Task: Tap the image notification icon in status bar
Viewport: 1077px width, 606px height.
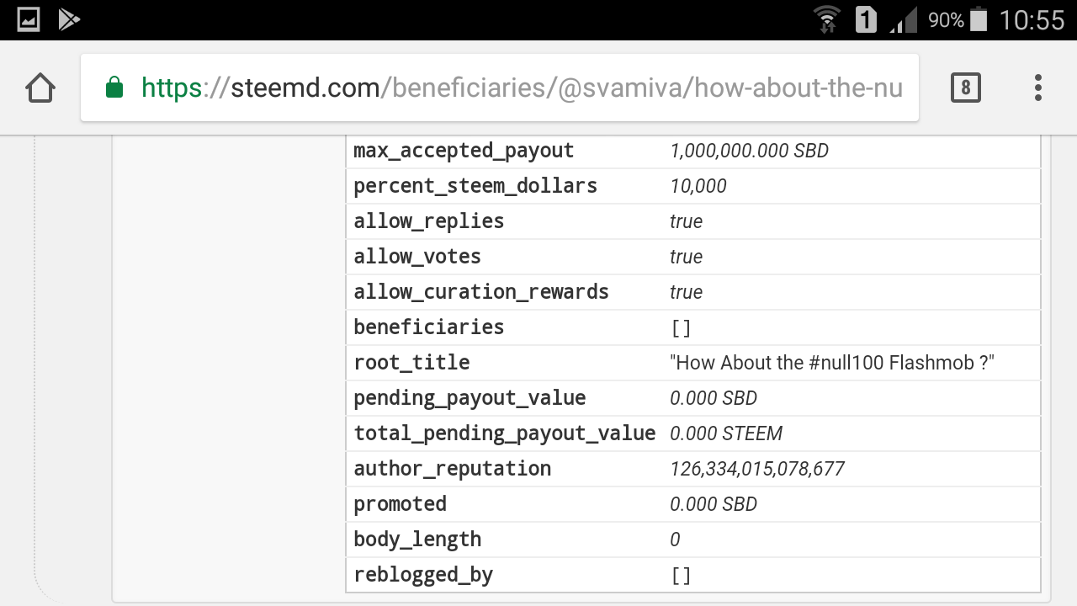Action: click(29, 19)
